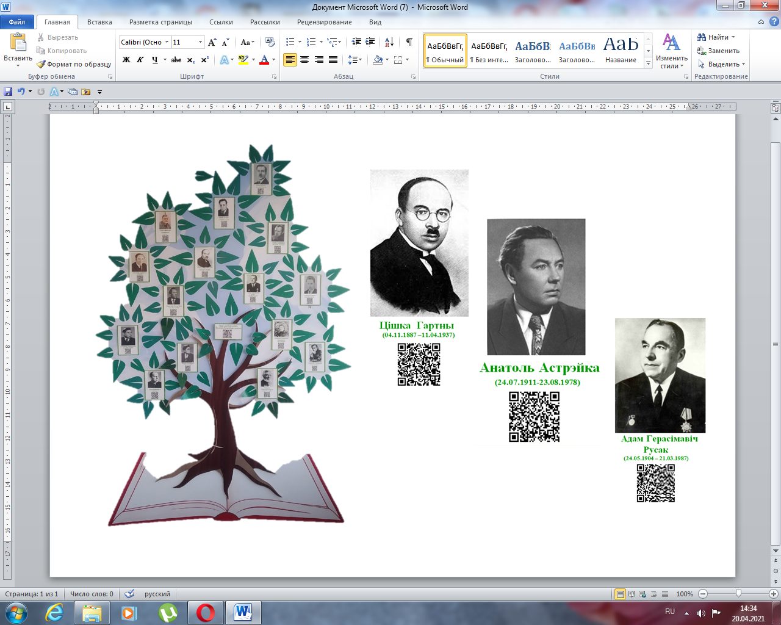Screen dimensions: 781x625
Task: Click the shading paint bucket icon
Action: click(378, 60)
